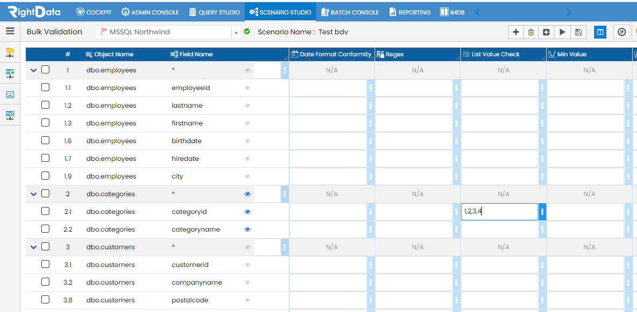Open dots beside firstname List Value Check cell

click(x=543, y=123)
